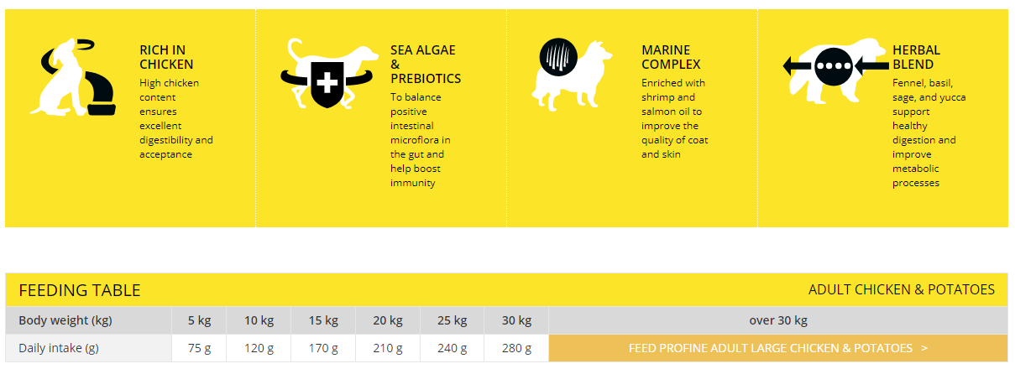This screenshot has height=369, width=1015.
Task: Click Adult Chicken & Potatoes table label
Action: point(902,289)
